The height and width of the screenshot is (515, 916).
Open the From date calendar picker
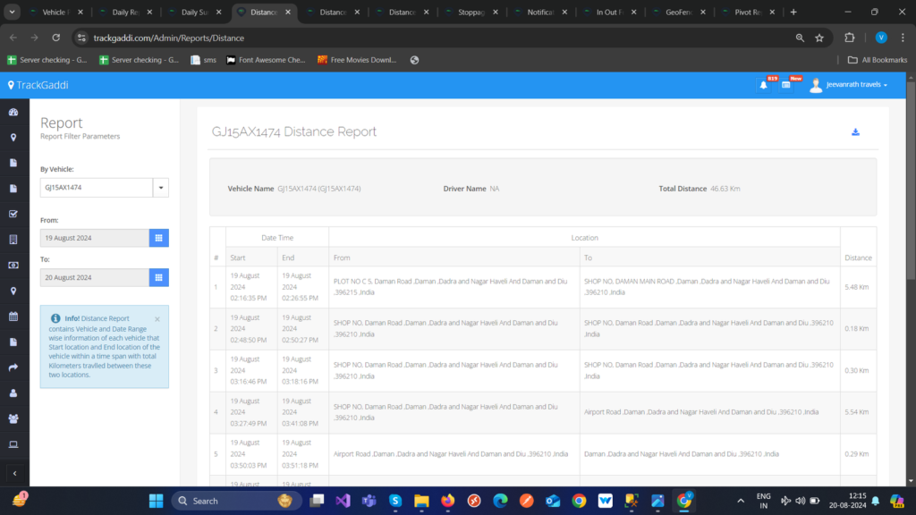coord(159,238)
